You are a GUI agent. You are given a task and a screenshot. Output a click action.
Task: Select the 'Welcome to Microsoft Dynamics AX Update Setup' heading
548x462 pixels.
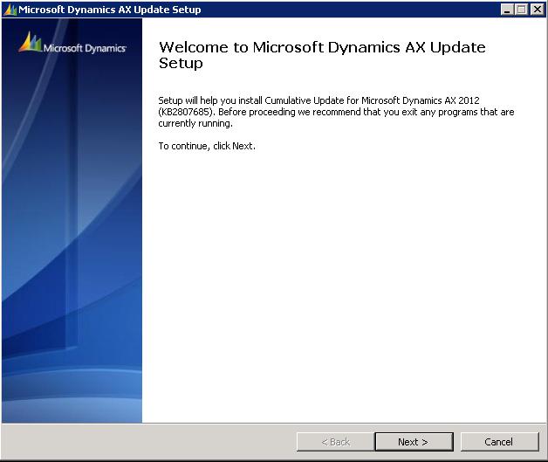(x=322, y=55)
